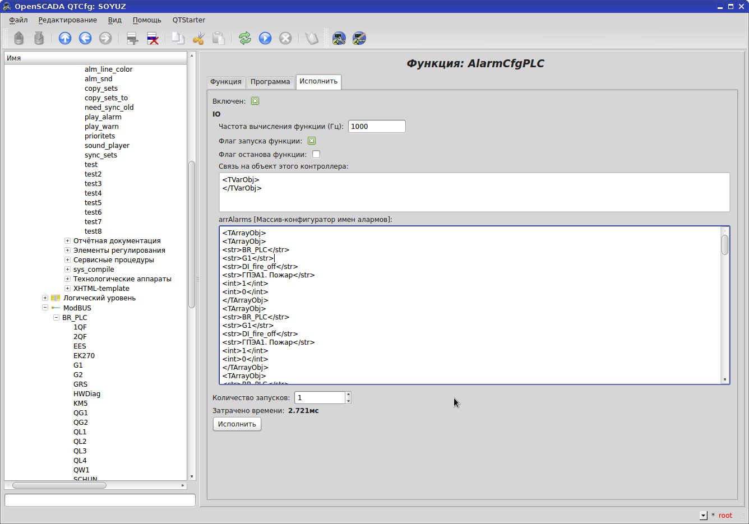The height and width of the screenshot is (524, 749).
Task: Click the Save to DB toolbar icon
Action: pos(39,38)
